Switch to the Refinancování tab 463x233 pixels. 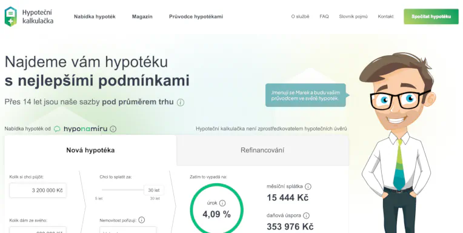262,150
